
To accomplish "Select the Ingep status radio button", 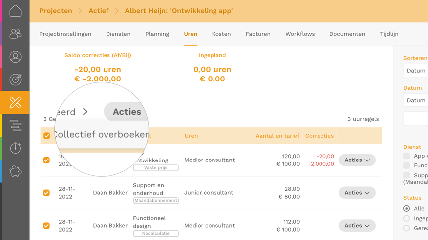I will point(407,218).
